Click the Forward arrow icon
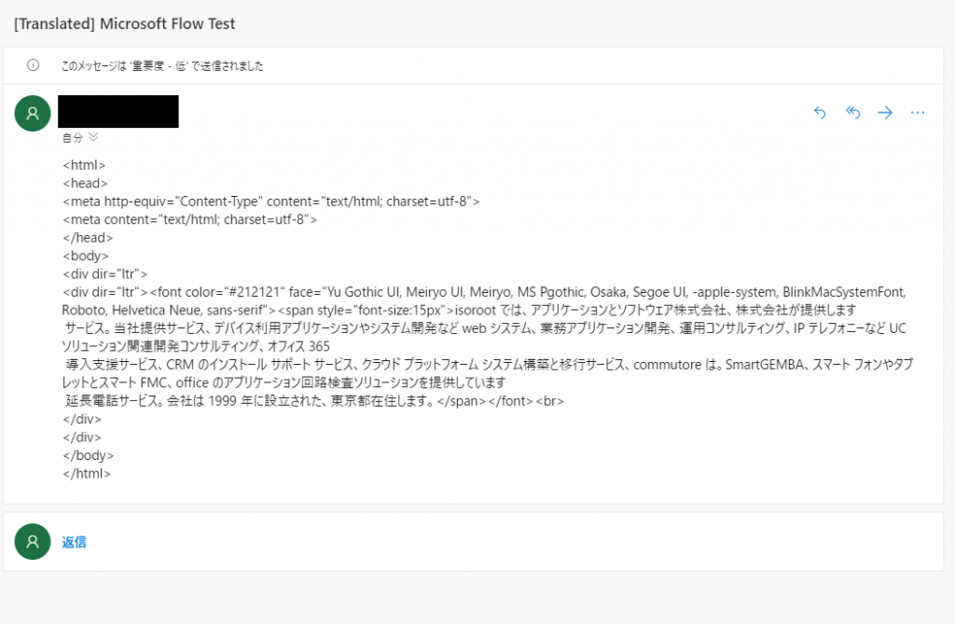 pos(885,112)
